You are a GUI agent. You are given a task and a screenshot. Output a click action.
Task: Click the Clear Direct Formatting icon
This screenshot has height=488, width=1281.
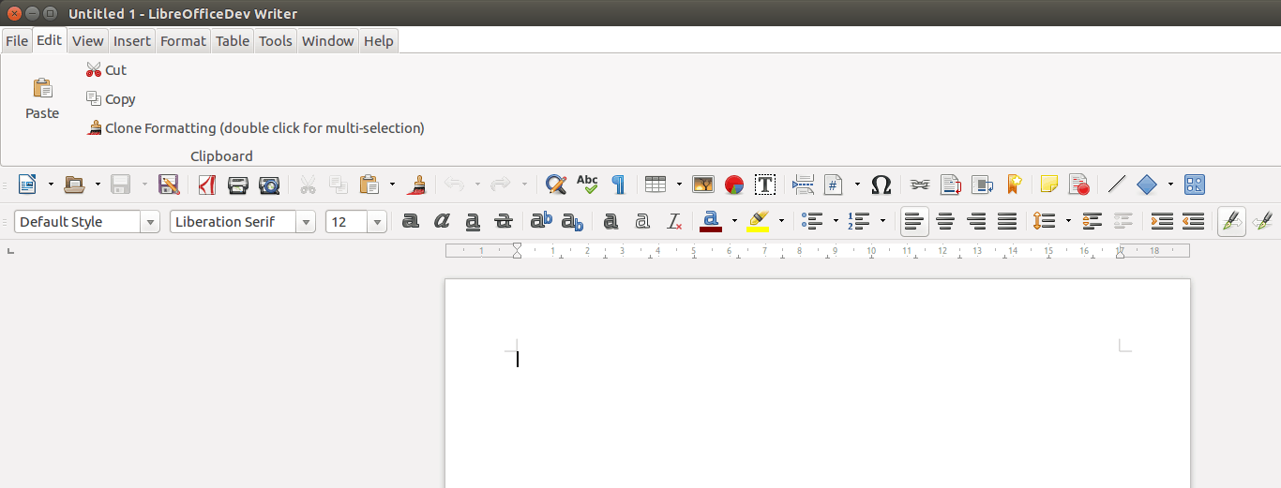(x=674, y=222)
